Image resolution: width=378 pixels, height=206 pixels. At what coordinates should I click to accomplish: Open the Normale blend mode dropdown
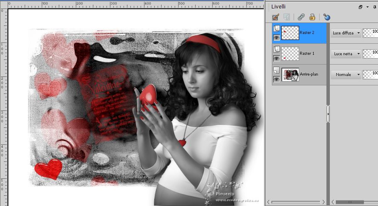click(x=346, y=74)
